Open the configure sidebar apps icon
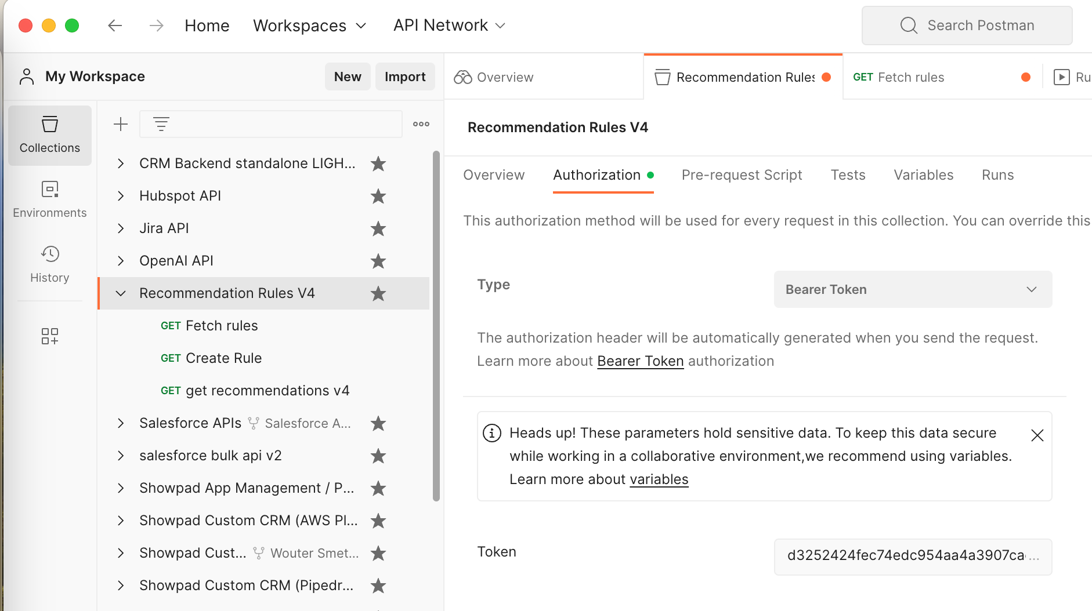 click(x=50, y=336)
